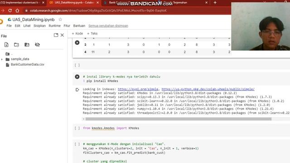Screen dimensions: 290x163
Task: Add a new Teks cell
Action: click(x=92, y=34)
